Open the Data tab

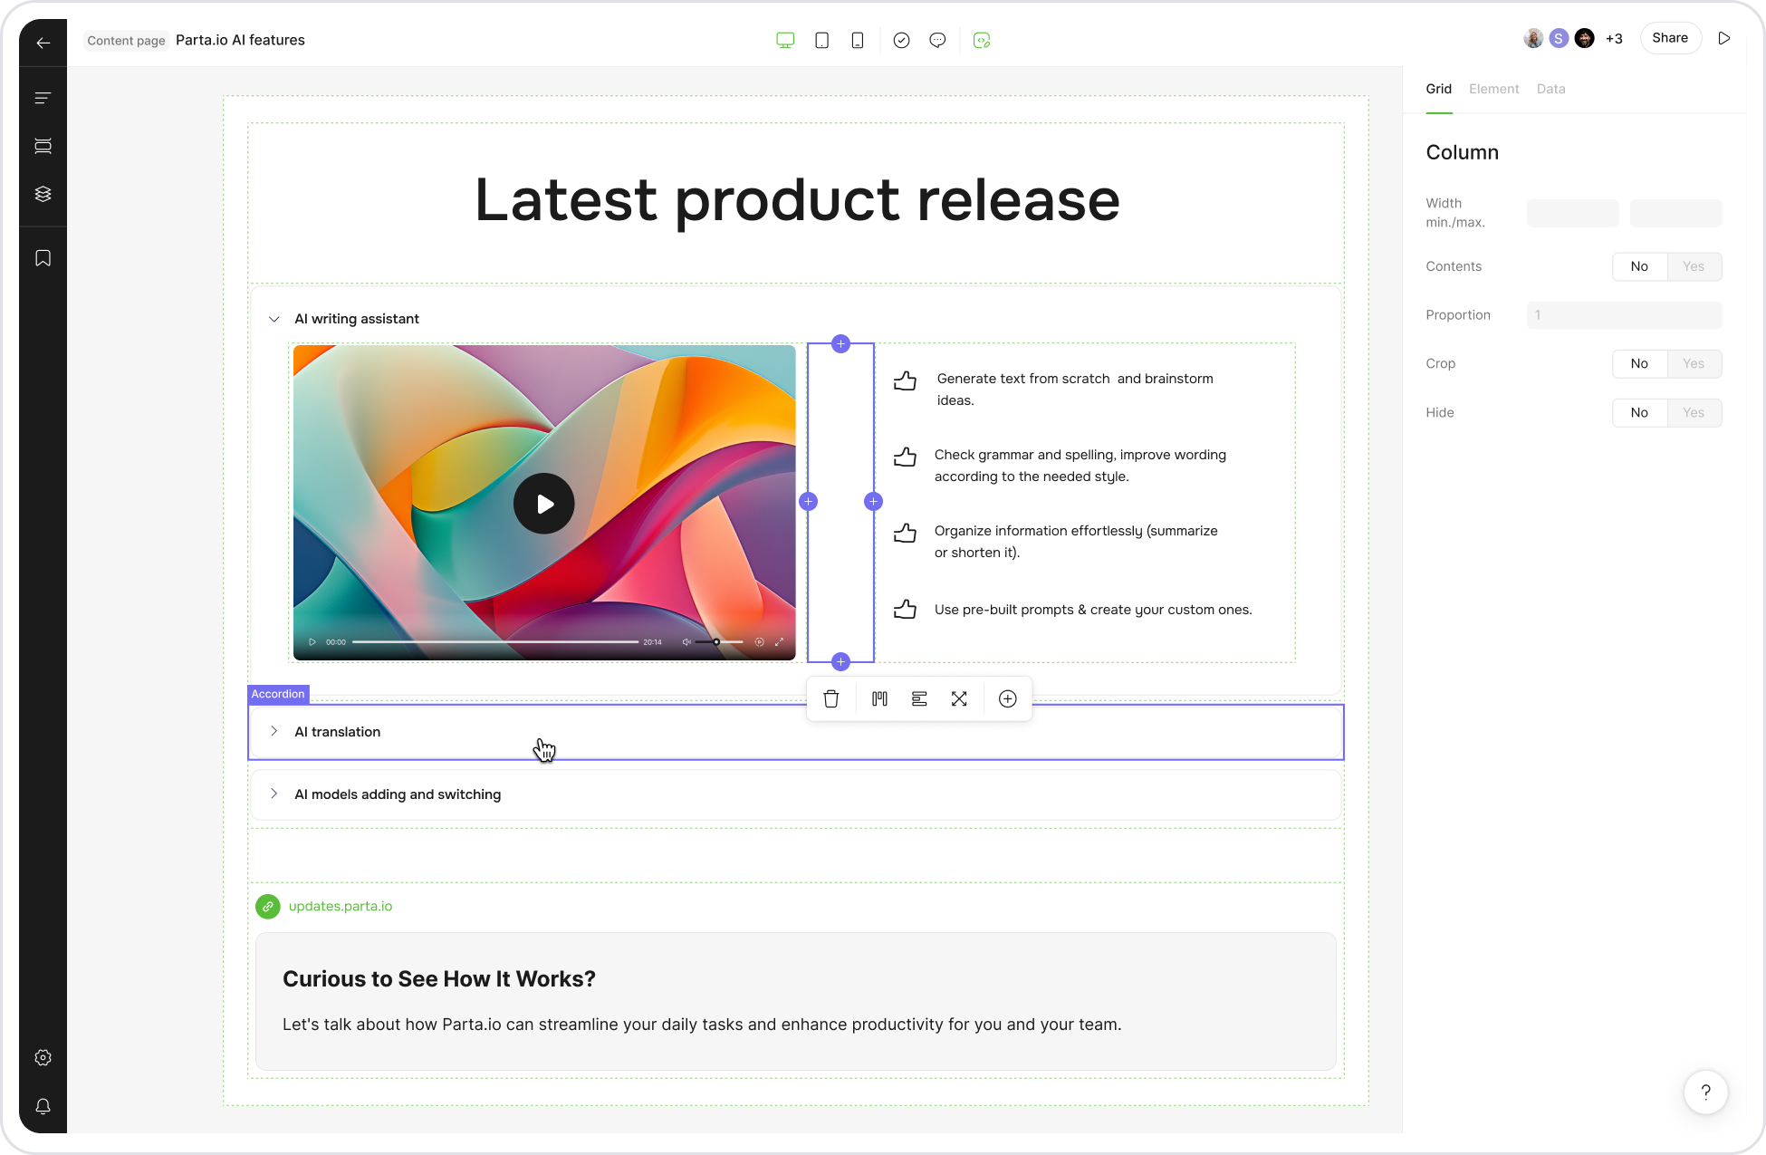pyautogui.click(x=1550, y=89)
